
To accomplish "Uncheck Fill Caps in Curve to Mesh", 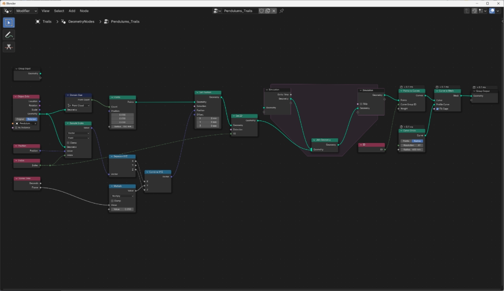I will [x=437, y=109].
